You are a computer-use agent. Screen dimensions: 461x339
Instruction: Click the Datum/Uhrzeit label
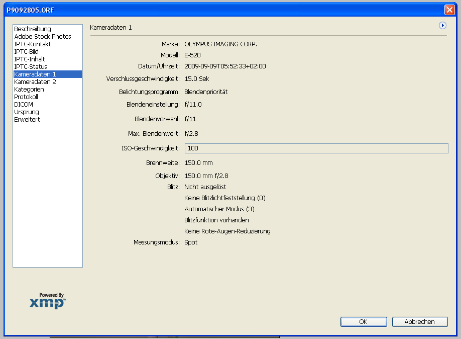(159, 66)
